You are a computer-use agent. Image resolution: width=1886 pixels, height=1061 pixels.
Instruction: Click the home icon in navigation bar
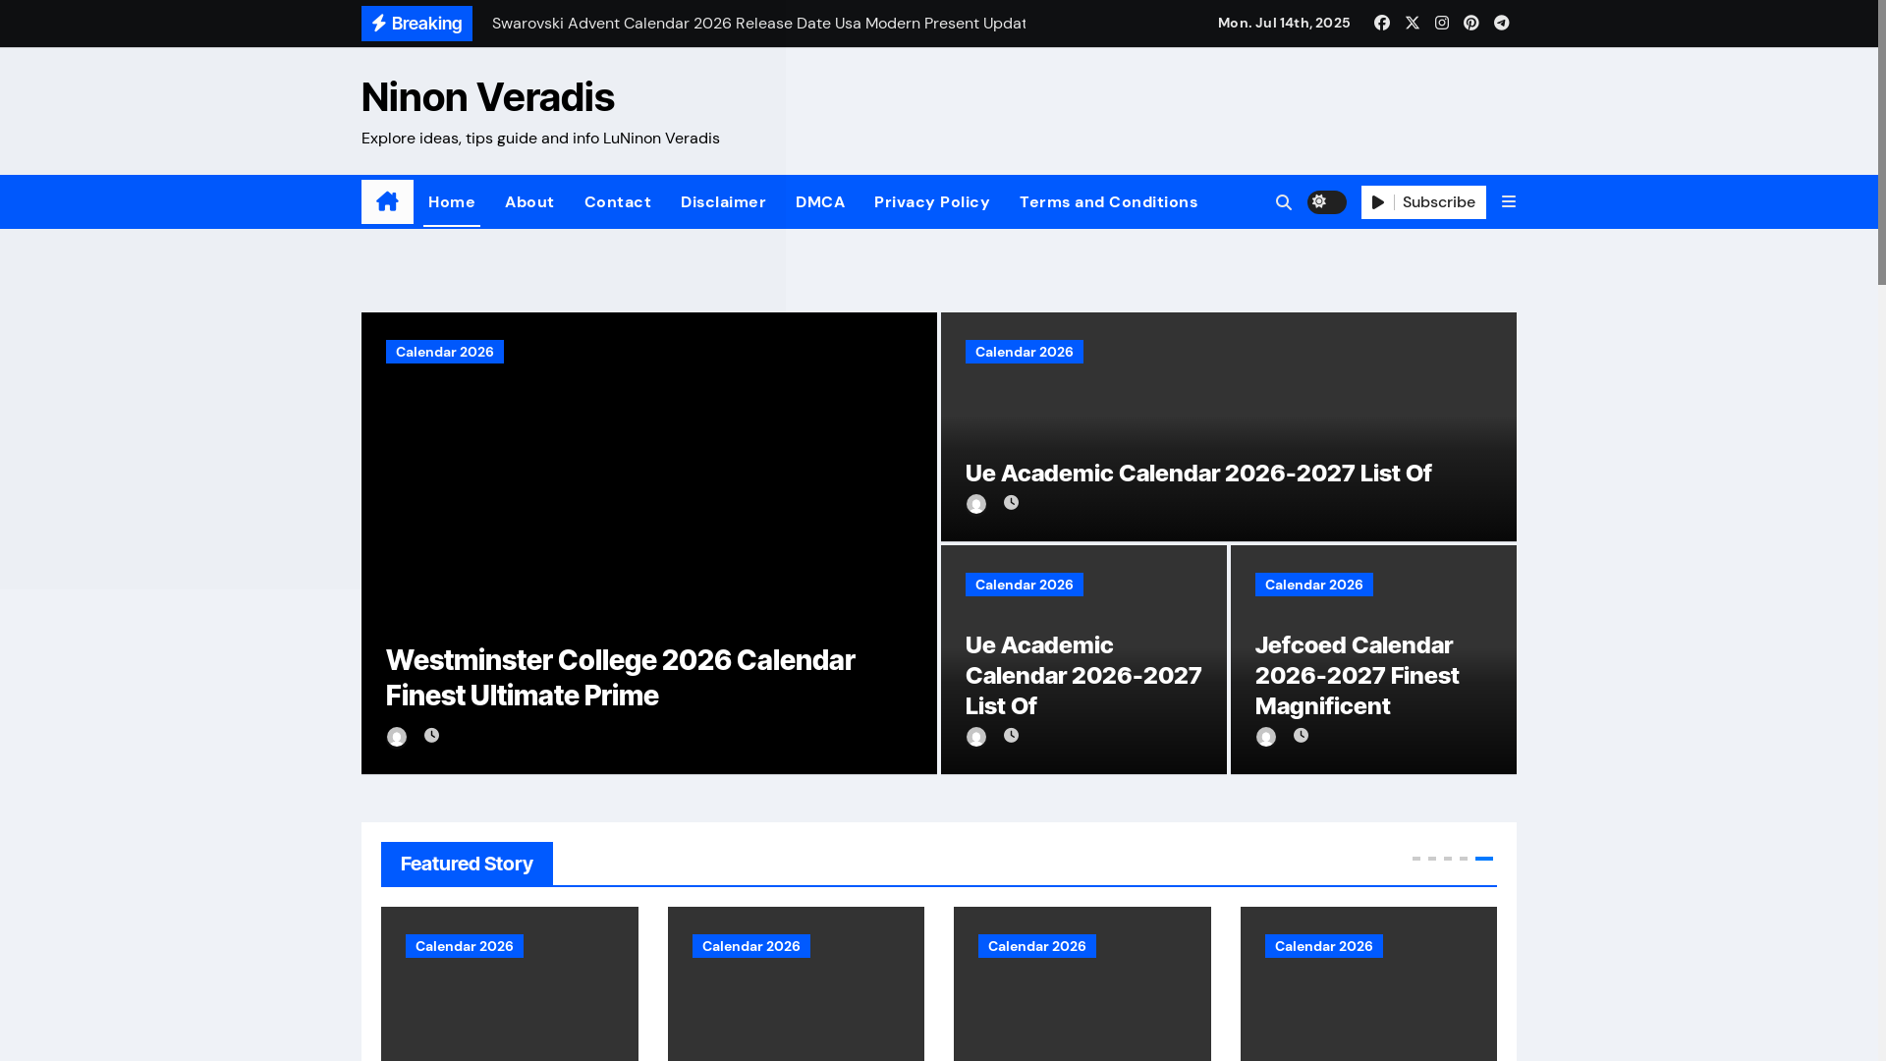[x=387, y=201]
